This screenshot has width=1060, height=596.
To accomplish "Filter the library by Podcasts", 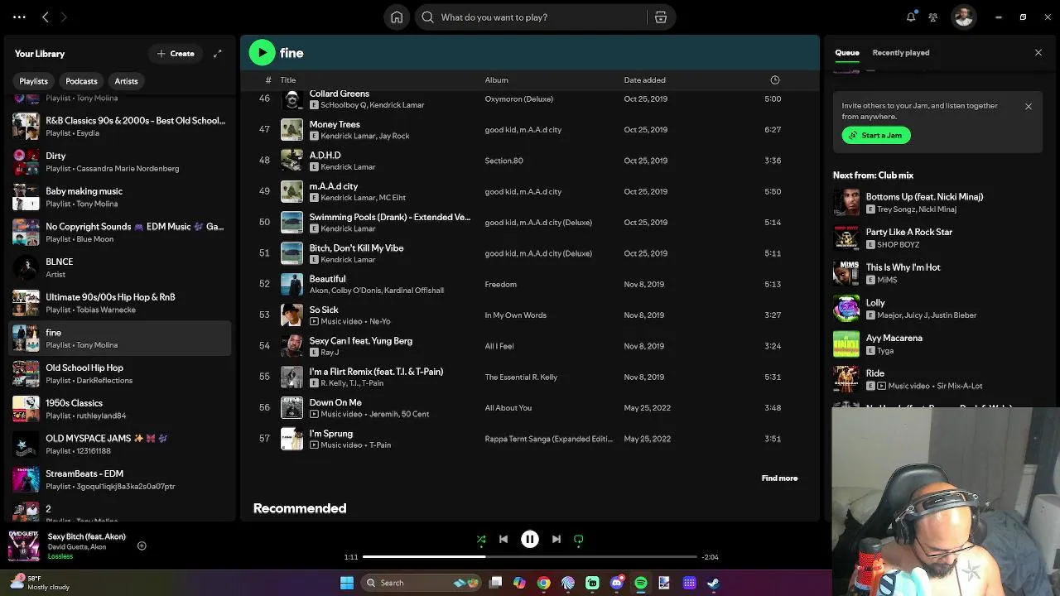I will pos(81,81).
